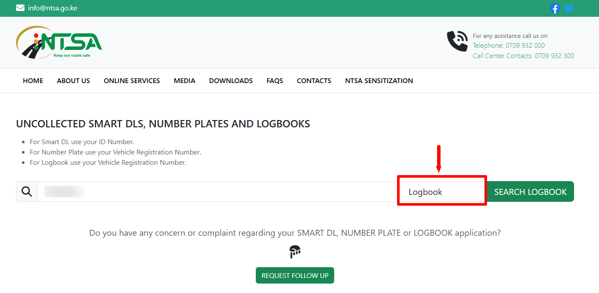Click the phone call assistance icon

[x=457, y=41]
